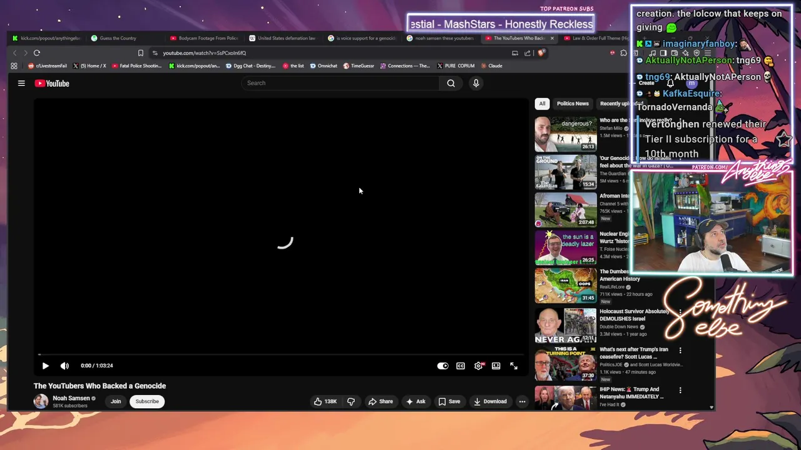The height and width of the screenshot is (450, 801).
Task: Open the Afroman 2:07:48 video thumbnail
Action: pos(566,209)
